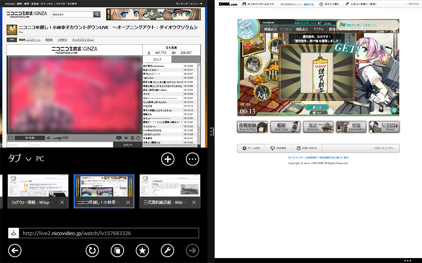
Task: Adjust the niconico player volume slider
Action: (60, 138)
